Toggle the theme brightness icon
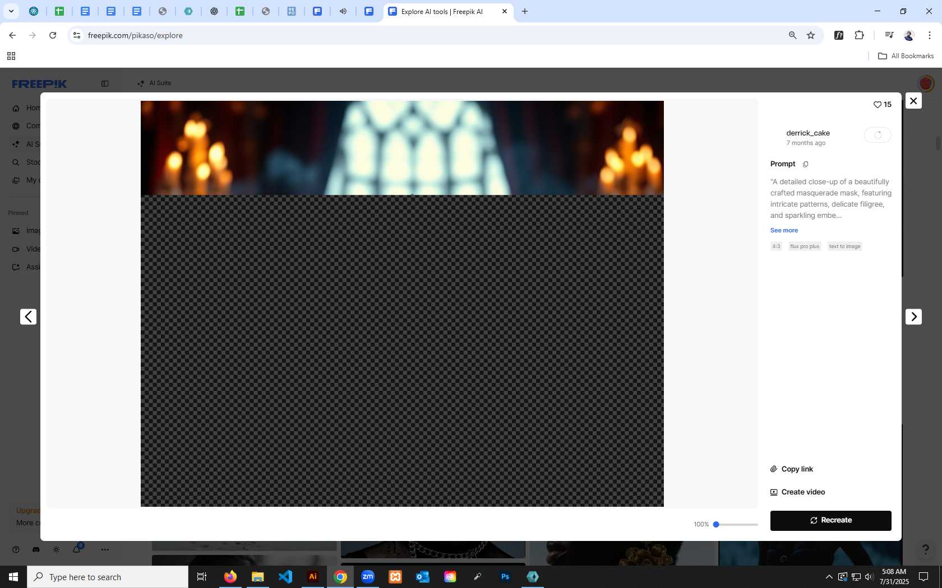Screen dimensions: 942x588 [56, 549]
